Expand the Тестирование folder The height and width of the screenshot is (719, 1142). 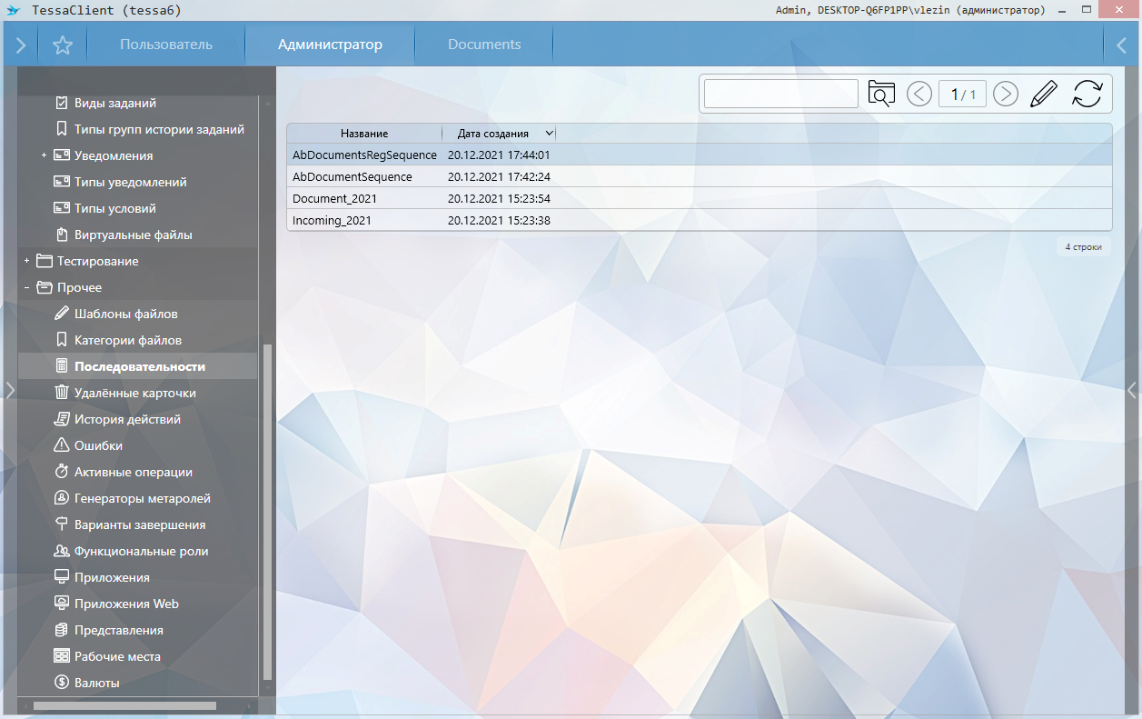(x=27, y=262)
